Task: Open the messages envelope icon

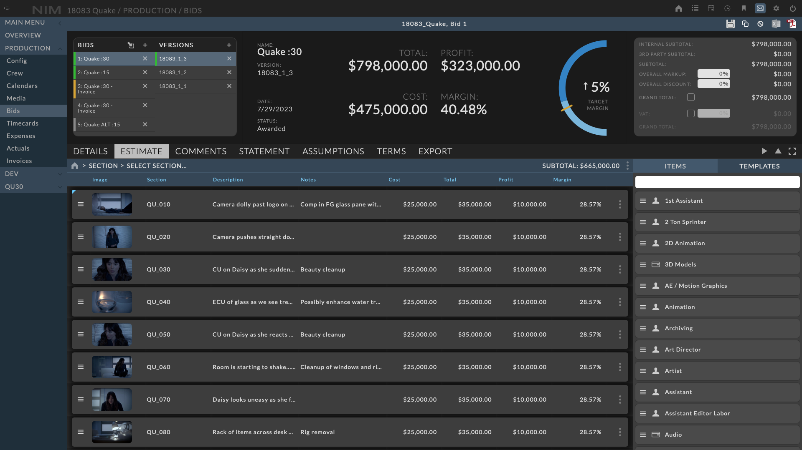Action: click(x=760, y=8)
